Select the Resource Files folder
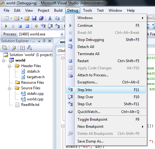The image size is (155, 149). [x=33, y=83]
